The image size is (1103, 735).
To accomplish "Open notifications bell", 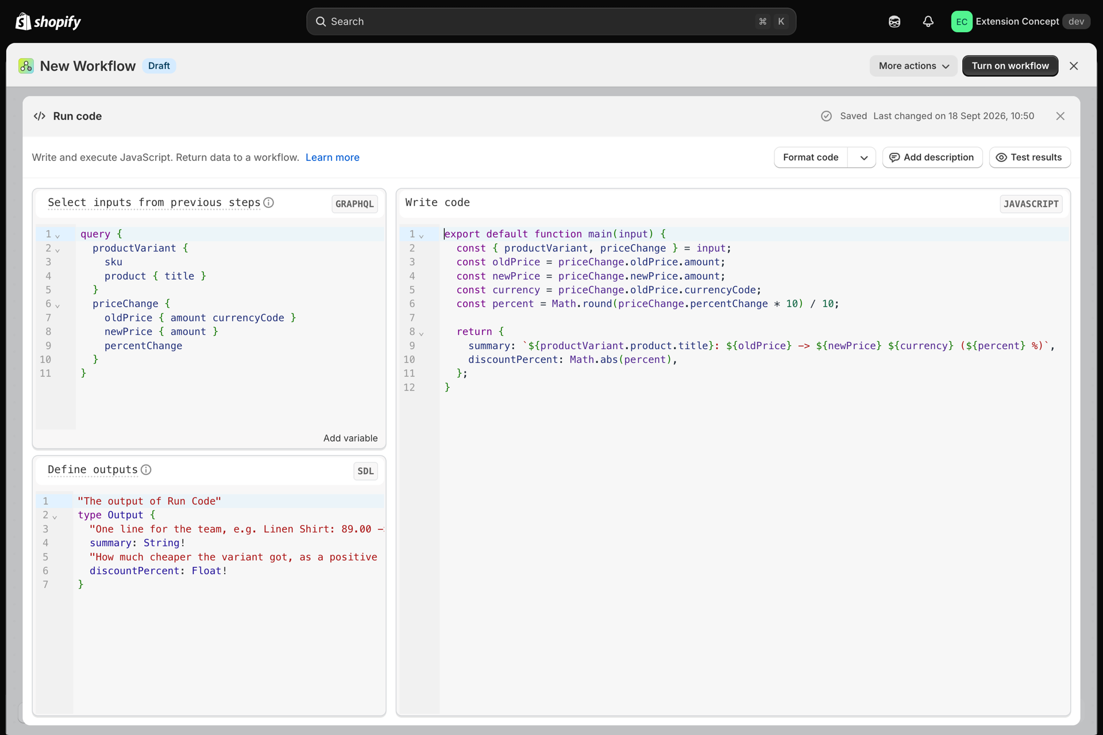I will (x=928, y=21).
